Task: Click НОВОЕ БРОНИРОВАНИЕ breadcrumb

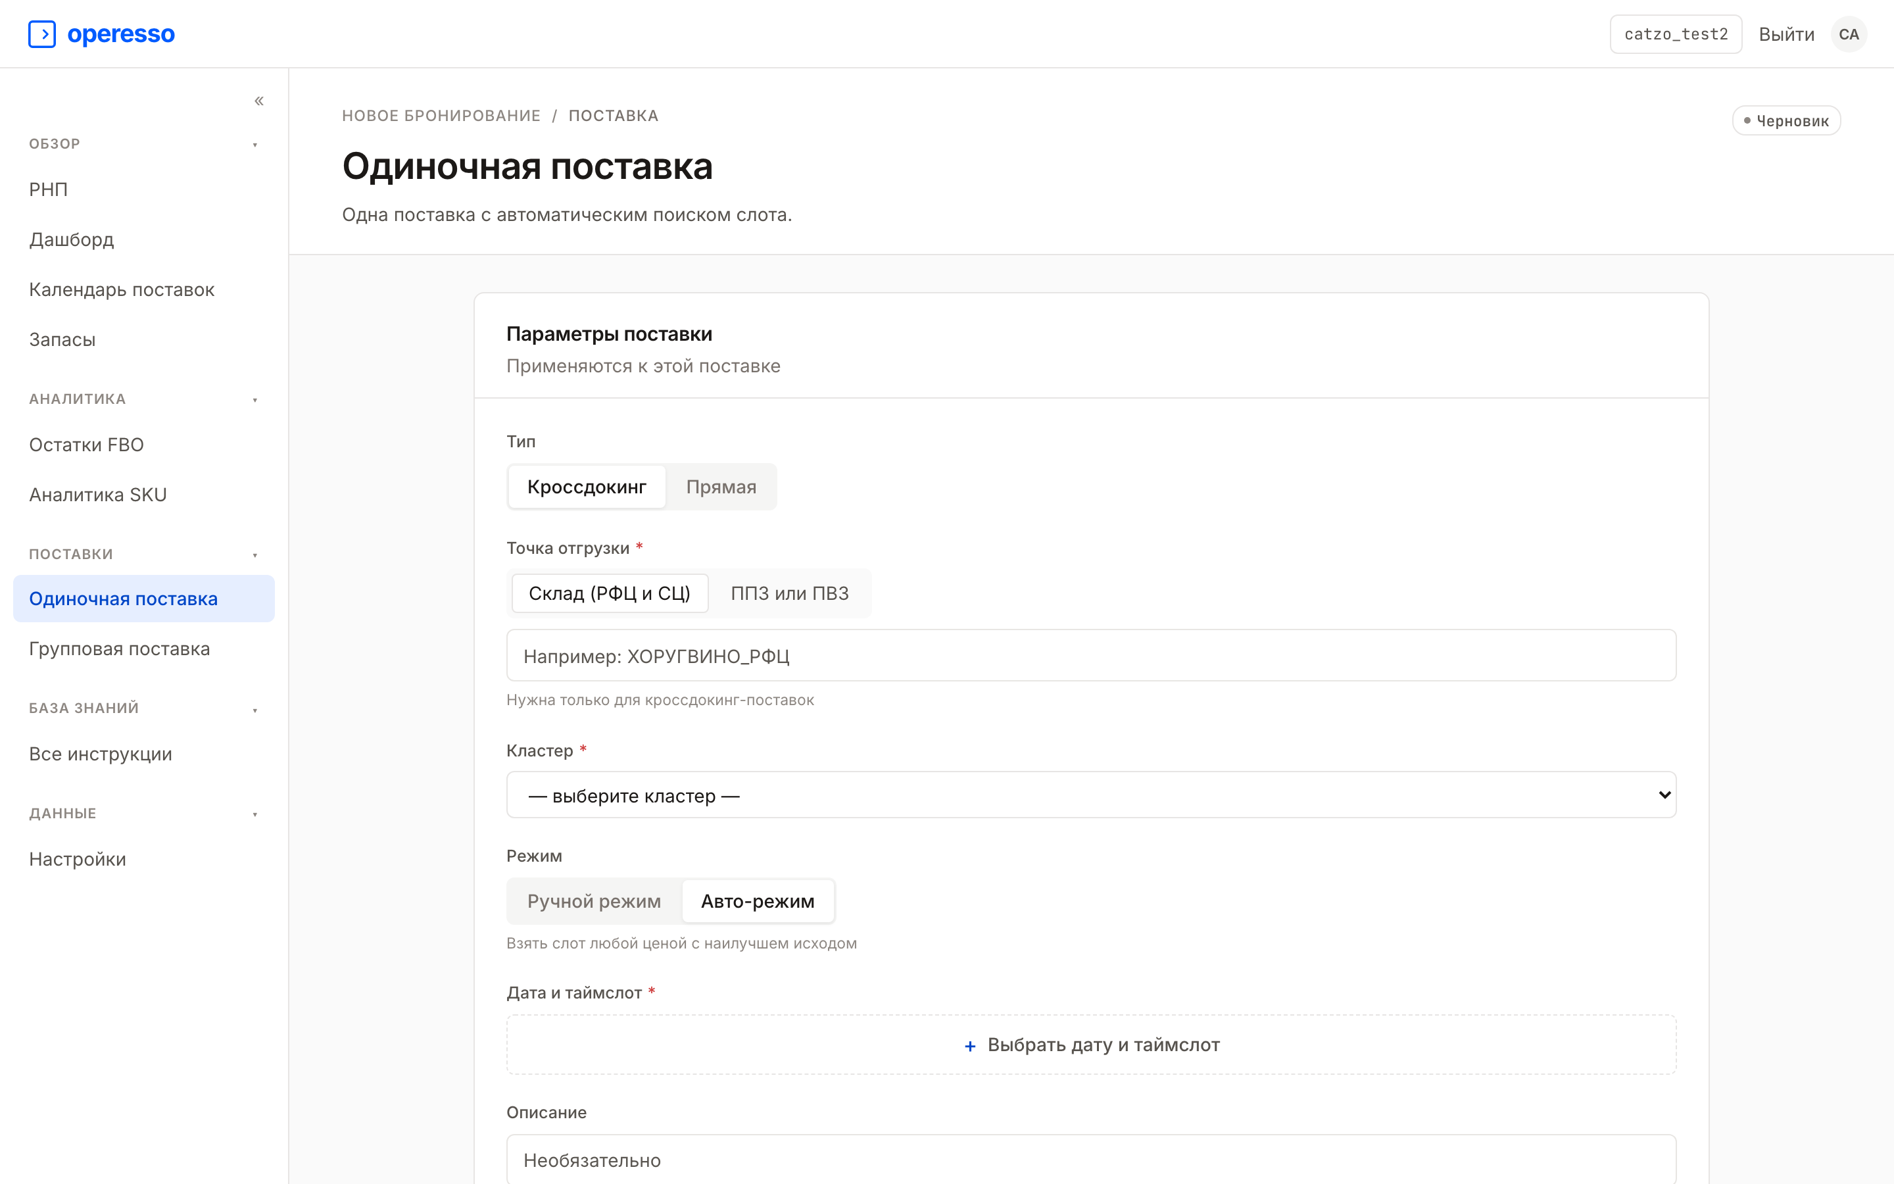Action: [x=441, y=116]
